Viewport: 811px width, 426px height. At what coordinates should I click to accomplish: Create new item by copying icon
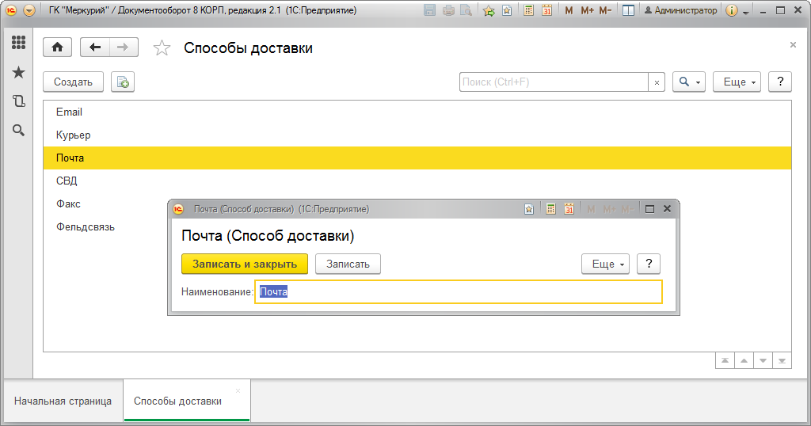tap(123, 82)
